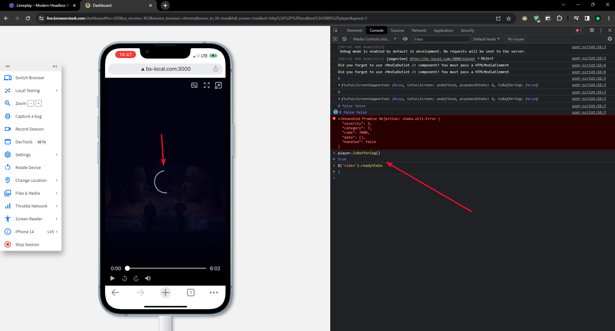Switch to the Network tab
Image resolution: width=615 pixels, height=331 pixels.
(419, 30)
